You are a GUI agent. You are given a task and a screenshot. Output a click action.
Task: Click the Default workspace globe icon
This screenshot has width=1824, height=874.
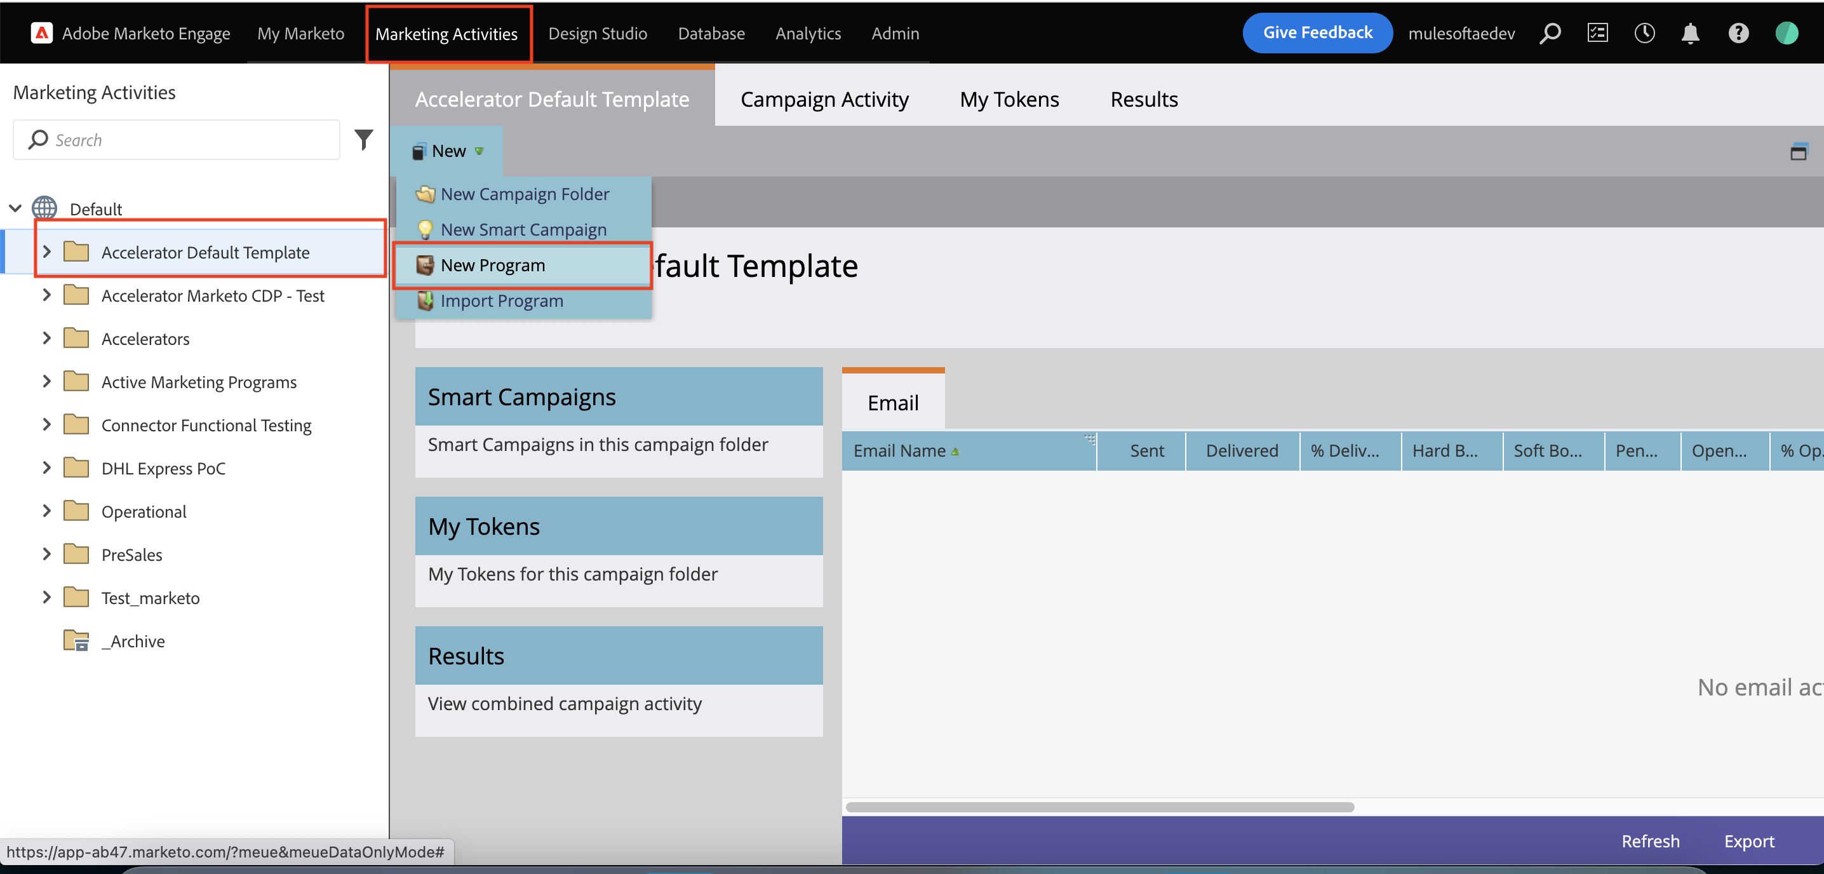tap(44, 208)
